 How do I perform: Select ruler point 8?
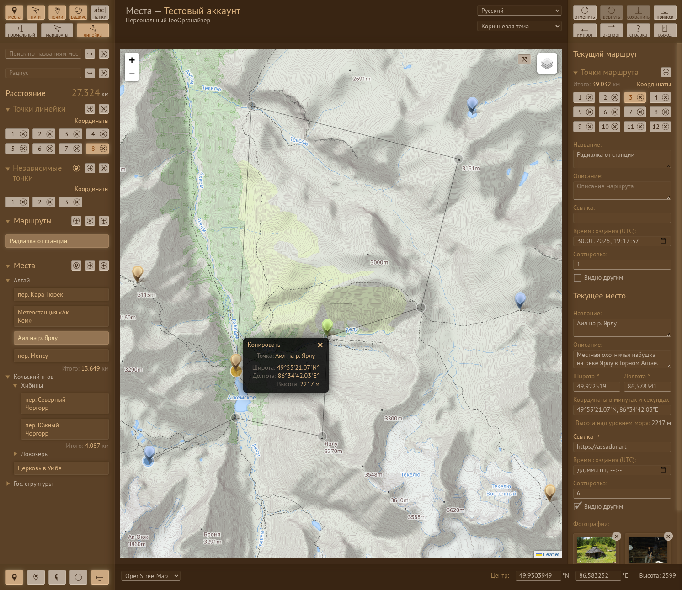(93, 149)
